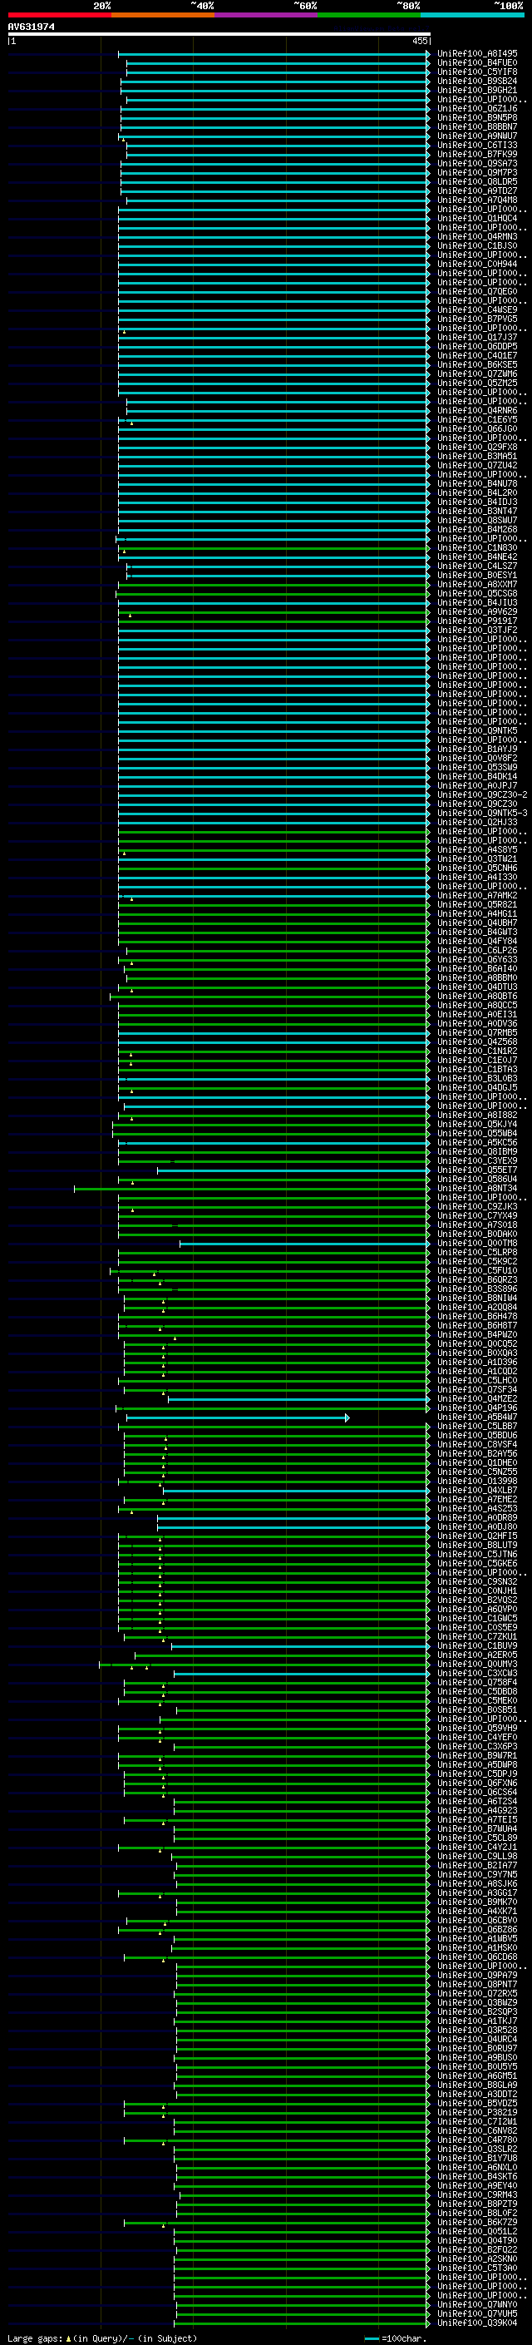Select hit UniRef100_Q7VUH5
Screen dimensions: 532x2345
(477, 2313)
